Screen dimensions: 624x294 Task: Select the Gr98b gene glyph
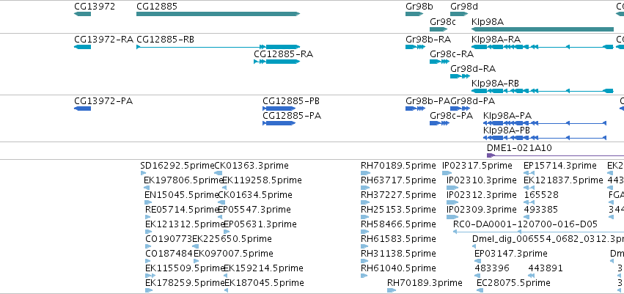[x=414, y=14]
